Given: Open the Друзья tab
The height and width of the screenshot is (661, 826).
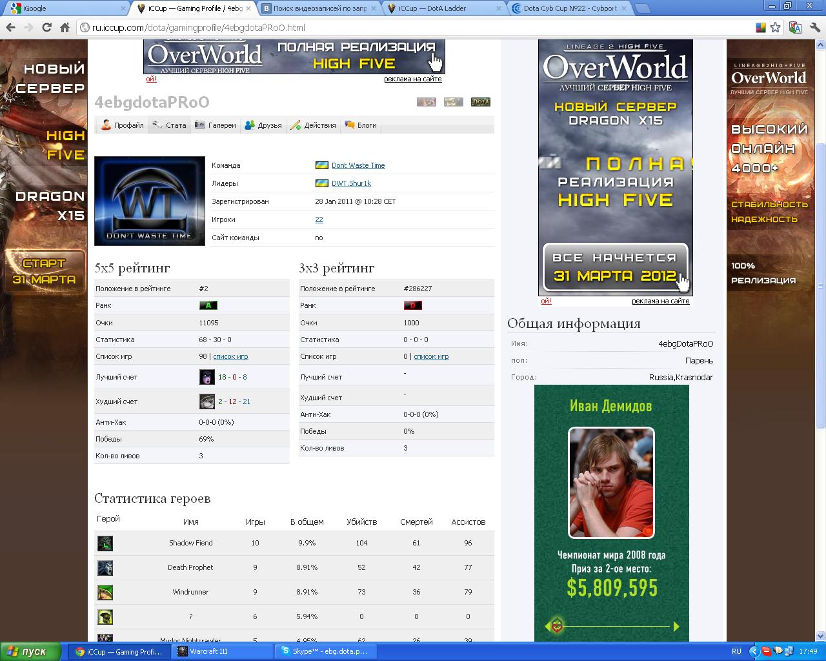Looking at the screenshot, I should tap(263, 125).
